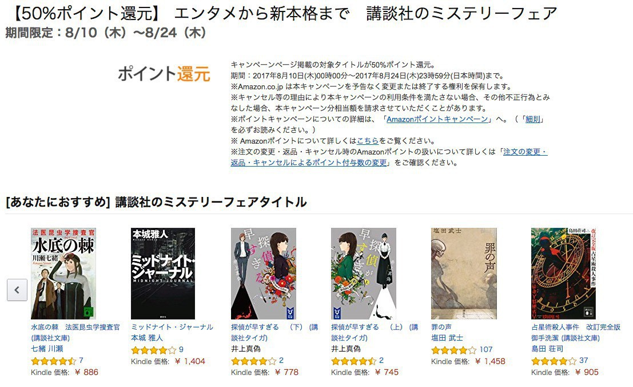Select the 探偵が早すぎる (下) cover image
Screen dimensions: 633x387
[264, 274]
